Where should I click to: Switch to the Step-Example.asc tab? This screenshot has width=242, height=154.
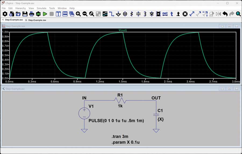coord(14,20)
